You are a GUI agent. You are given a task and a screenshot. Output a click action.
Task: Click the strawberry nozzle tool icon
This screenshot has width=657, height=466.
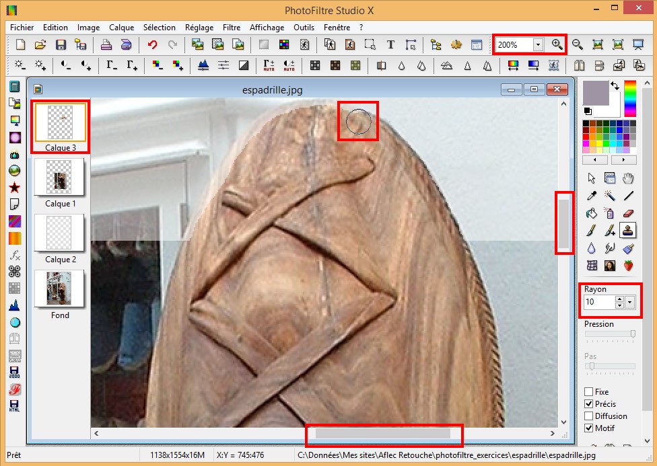pos(628,266)
